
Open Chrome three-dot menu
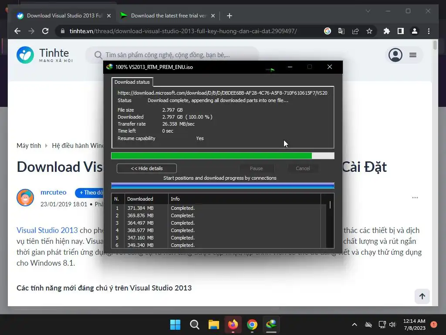429,31
